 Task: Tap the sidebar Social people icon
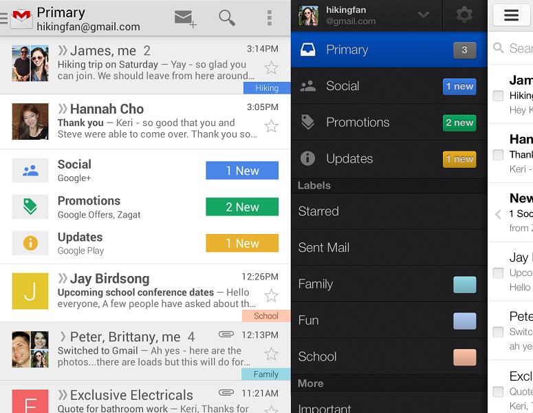(307, 86)
